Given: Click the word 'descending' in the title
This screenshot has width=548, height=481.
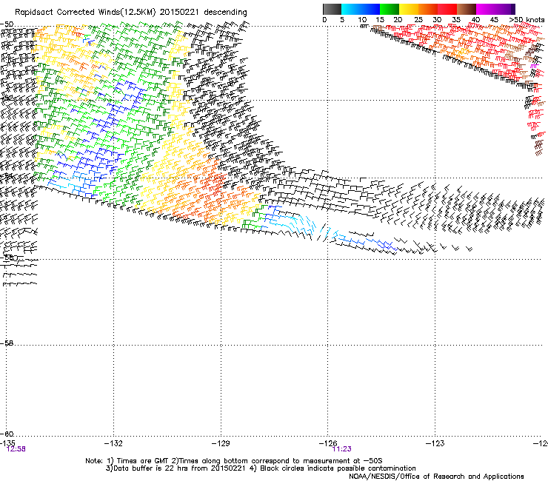Looking at the screenshot, I should (x=225, y=13).
